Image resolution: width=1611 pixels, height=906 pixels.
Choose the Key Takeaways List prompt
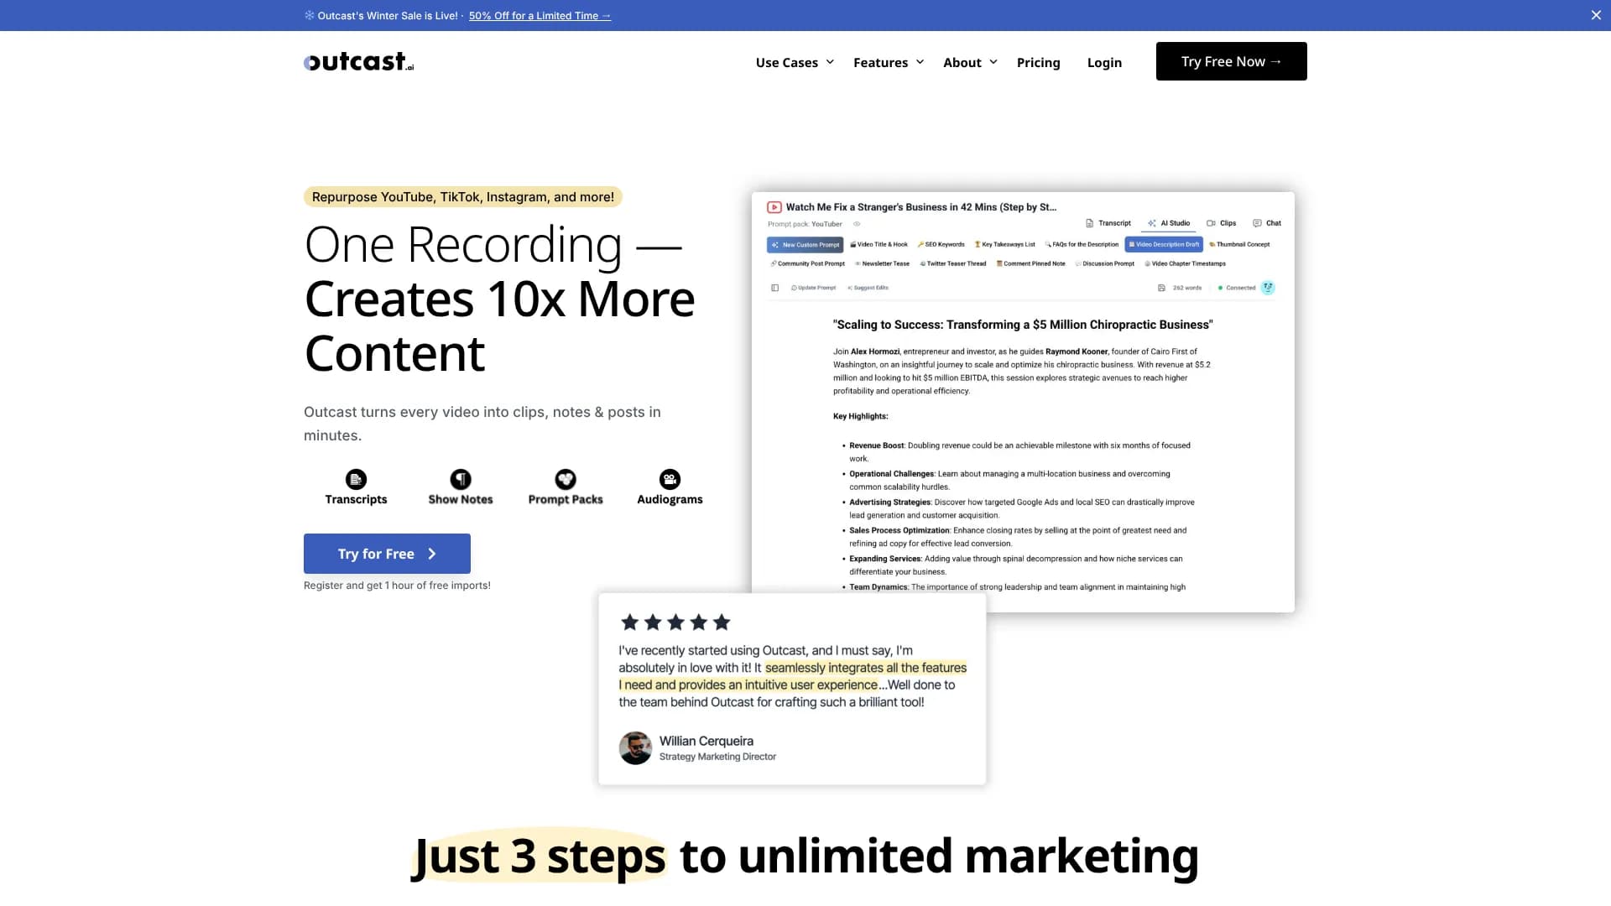click(x=1005, y=245)
